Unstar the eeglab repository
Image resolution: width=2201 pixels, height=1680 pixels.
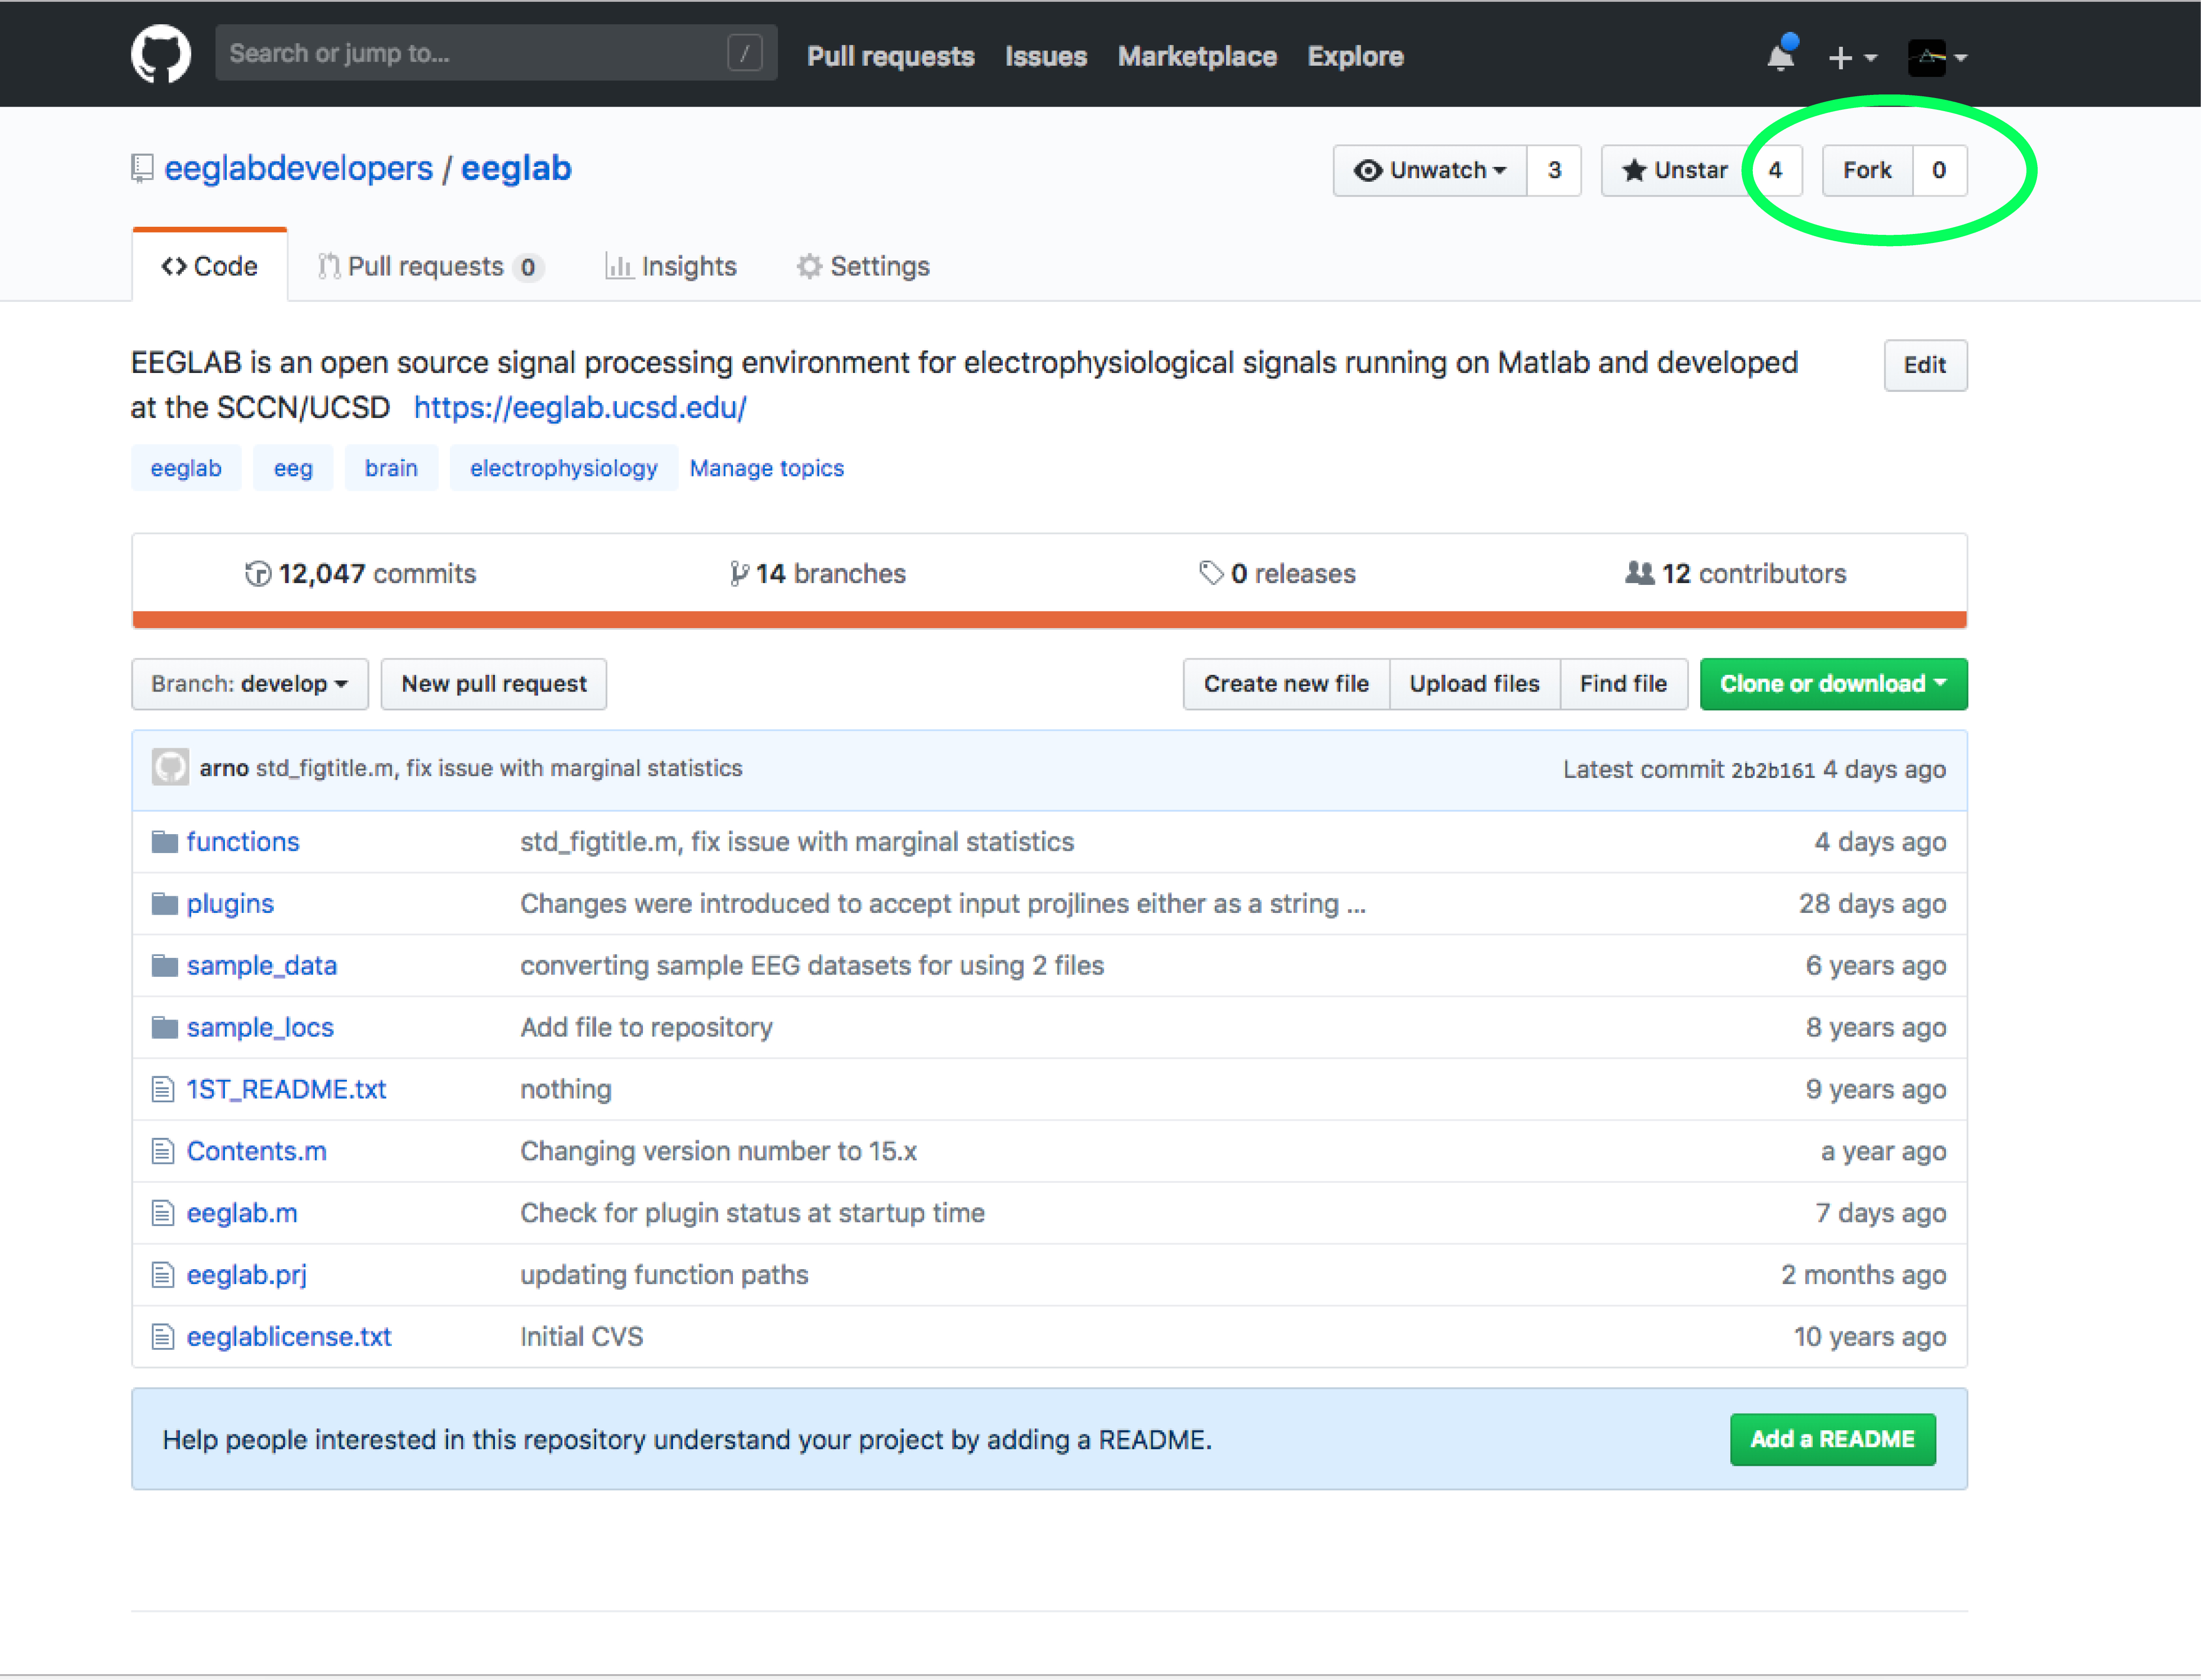pyautogui.click(x=1674, y=170)
